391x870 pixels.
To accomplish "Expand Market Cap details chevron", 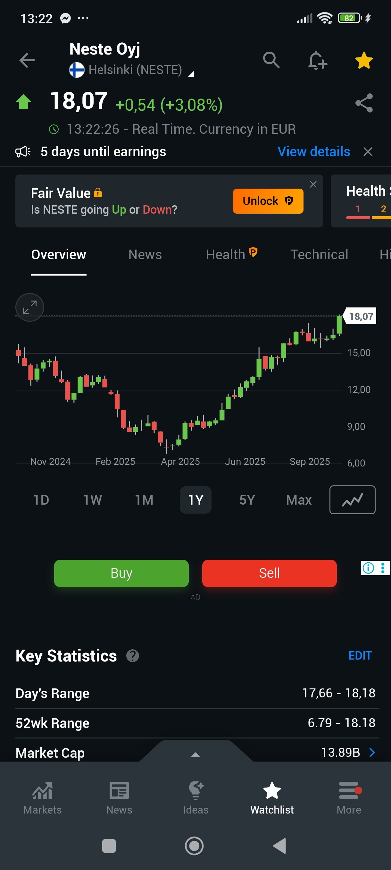I will [372, 753].
